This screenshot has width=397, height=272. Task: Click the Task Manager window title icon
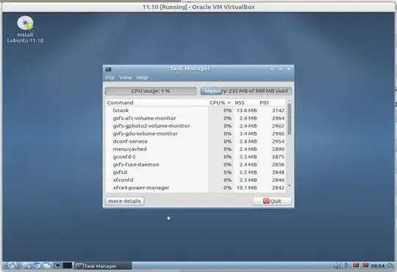(108, 69)
